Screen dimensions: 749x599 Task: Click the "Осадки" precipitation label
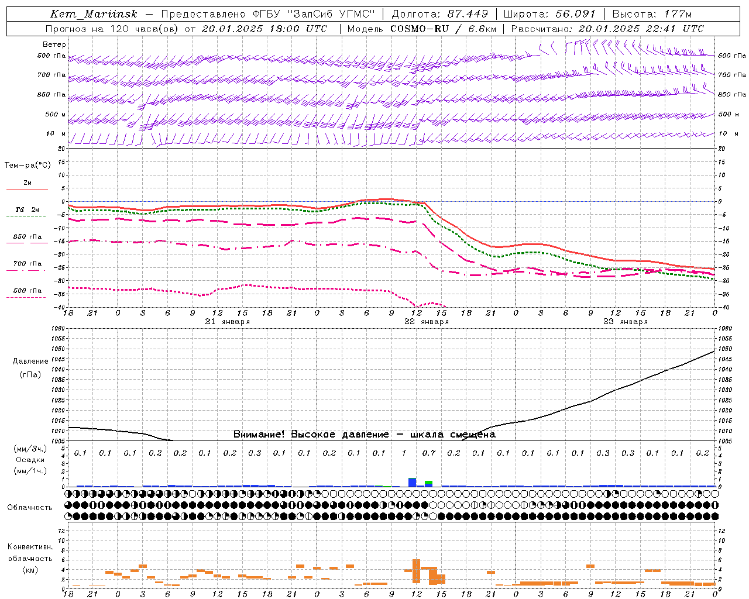pos(30,460)
